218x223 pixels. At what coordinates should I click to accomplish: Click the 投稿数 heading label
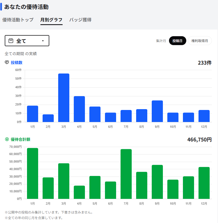[17, 63]
